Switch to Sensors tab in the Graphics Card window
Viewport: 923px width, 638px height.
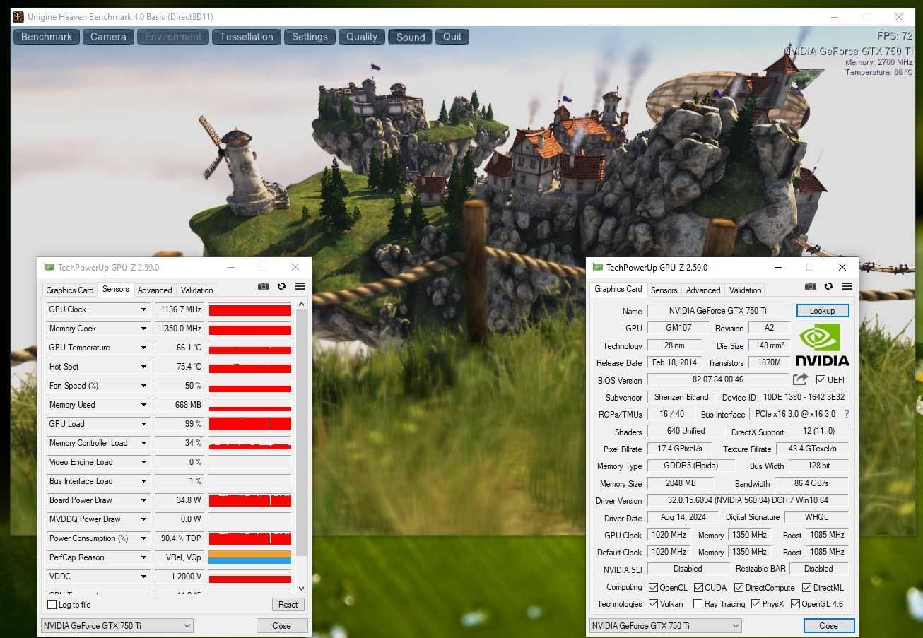click(x=664, y=290)
